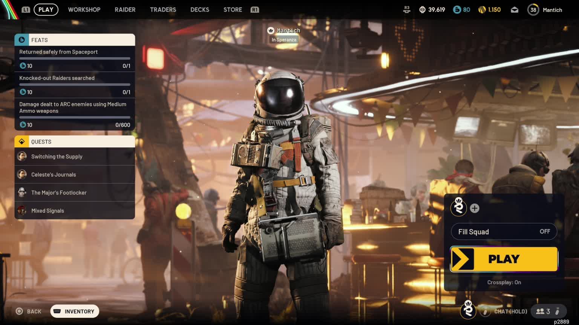Click the FEATS header label

(x=40, y=40)
